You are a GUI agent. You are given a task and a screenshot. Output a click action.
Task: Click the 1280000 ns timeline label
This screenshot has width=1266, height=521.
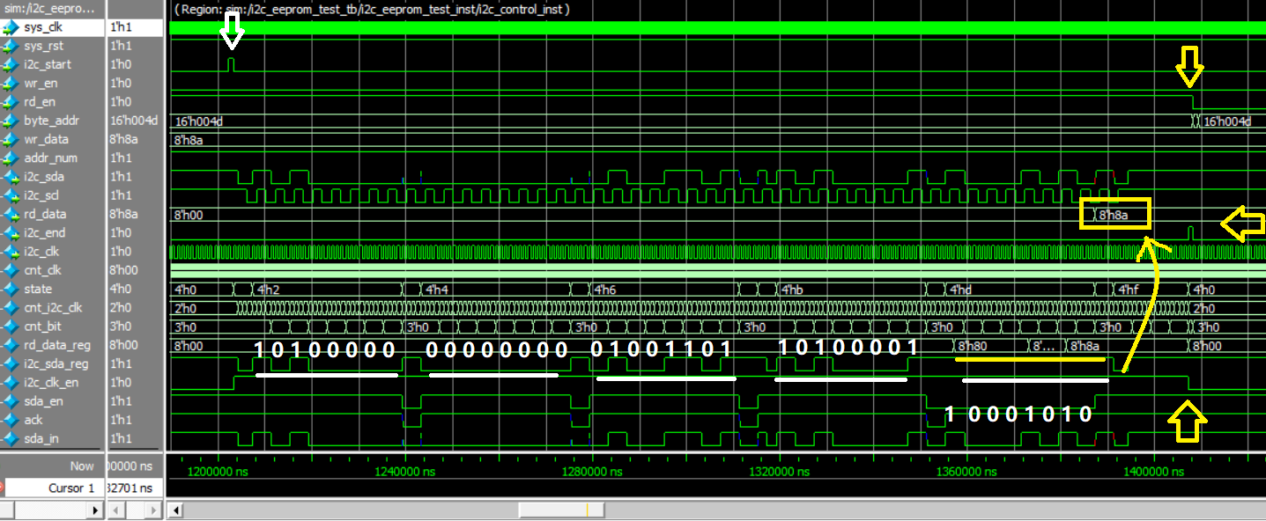point(592,473)
